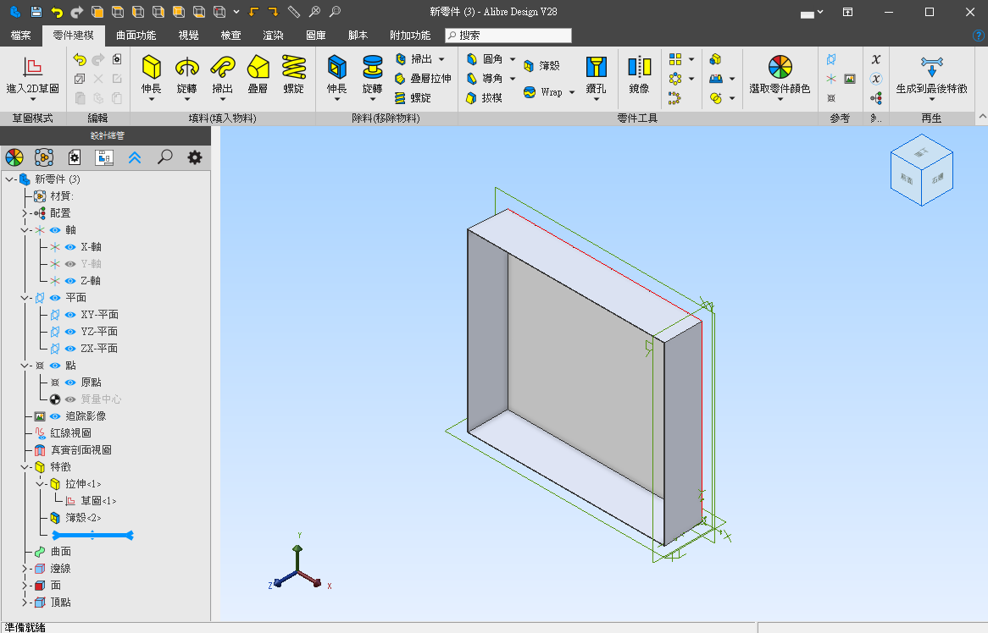
Task: Open design explorer settings gear
Action: [x=195, y=157]
